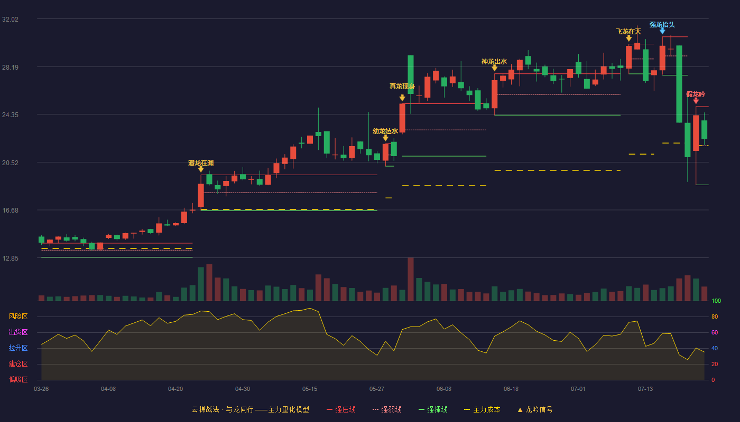Click the 假龙吟 signal label

pyautogui.click(x=696, y=94)
